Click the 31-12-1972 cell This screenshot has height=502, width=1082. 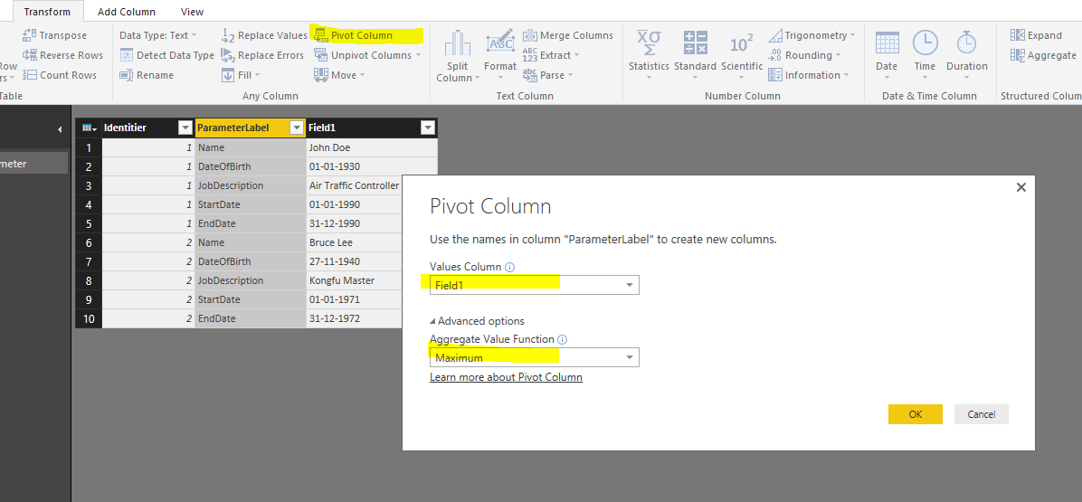point(354,318)
